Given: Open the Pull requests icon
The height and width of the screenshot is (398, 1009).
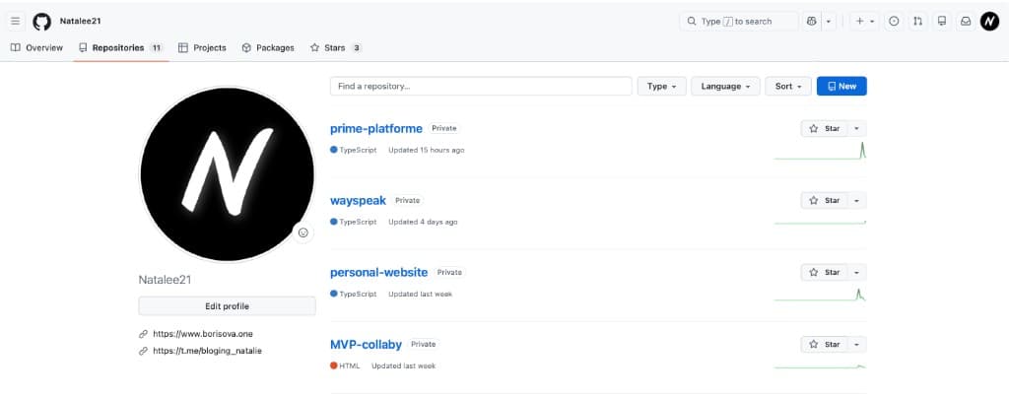Looking at the screenshot, I should 917,22.
